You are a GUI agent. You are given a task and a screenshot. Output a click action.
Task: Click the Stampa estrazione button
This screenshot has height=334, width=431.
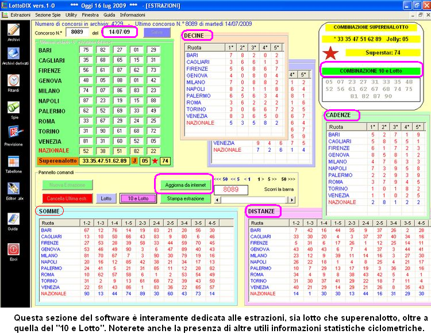(x=186, y=198)
